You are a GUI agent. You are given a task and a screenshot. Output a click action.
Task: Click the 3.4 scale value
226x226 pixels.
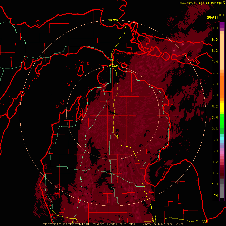[x=215, y=118]
